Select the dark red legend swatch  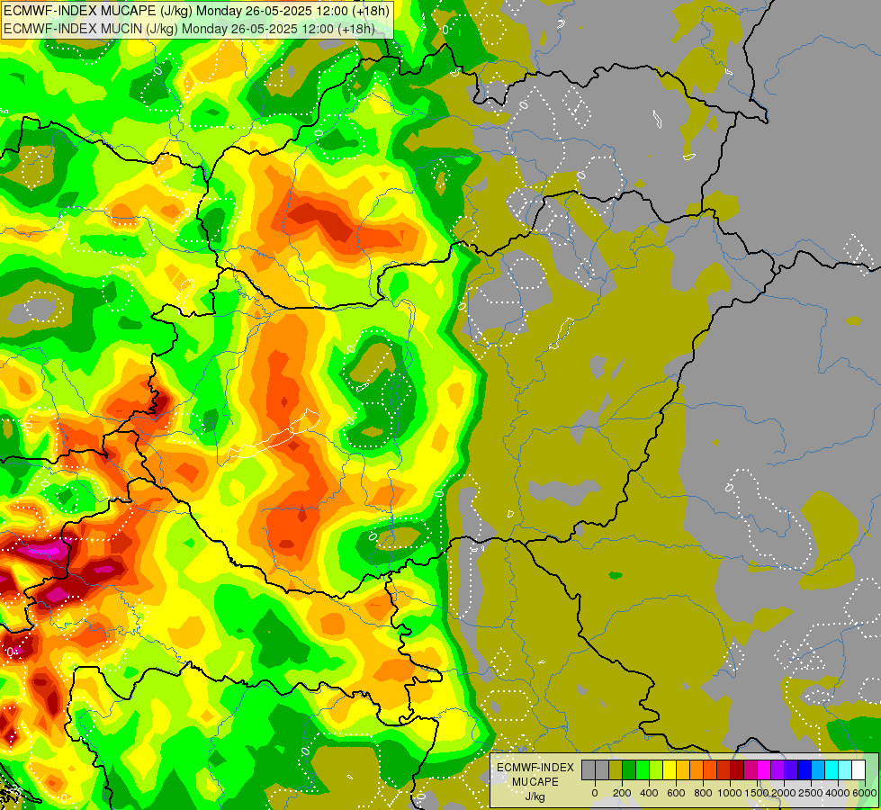coord(737,769)
